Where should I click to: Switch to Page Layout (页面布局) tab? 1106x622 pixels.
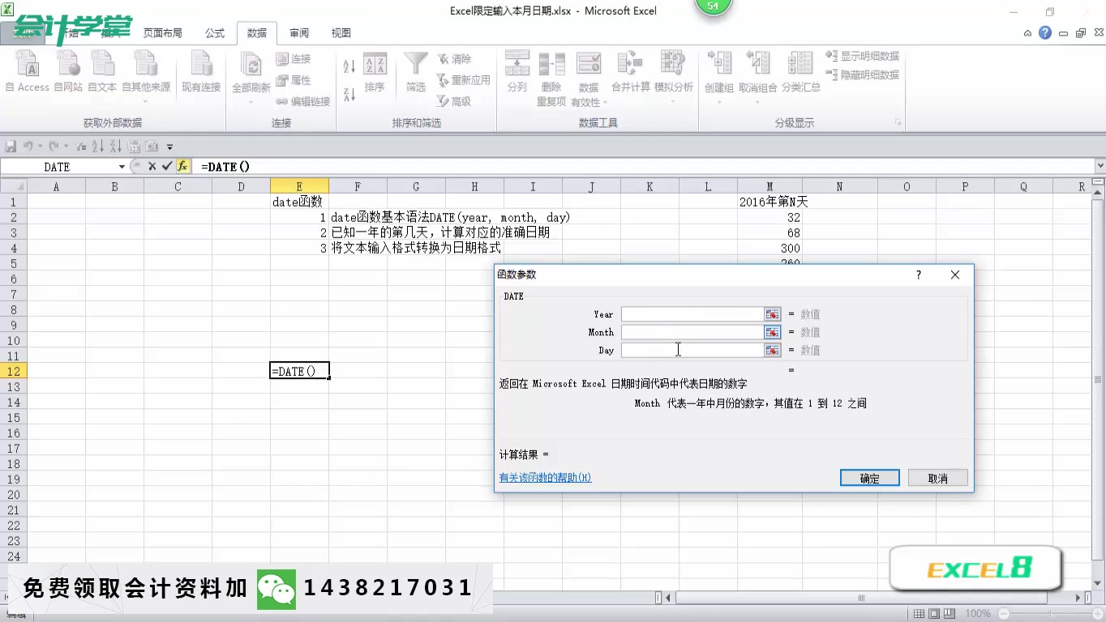(x=163, y=33)
